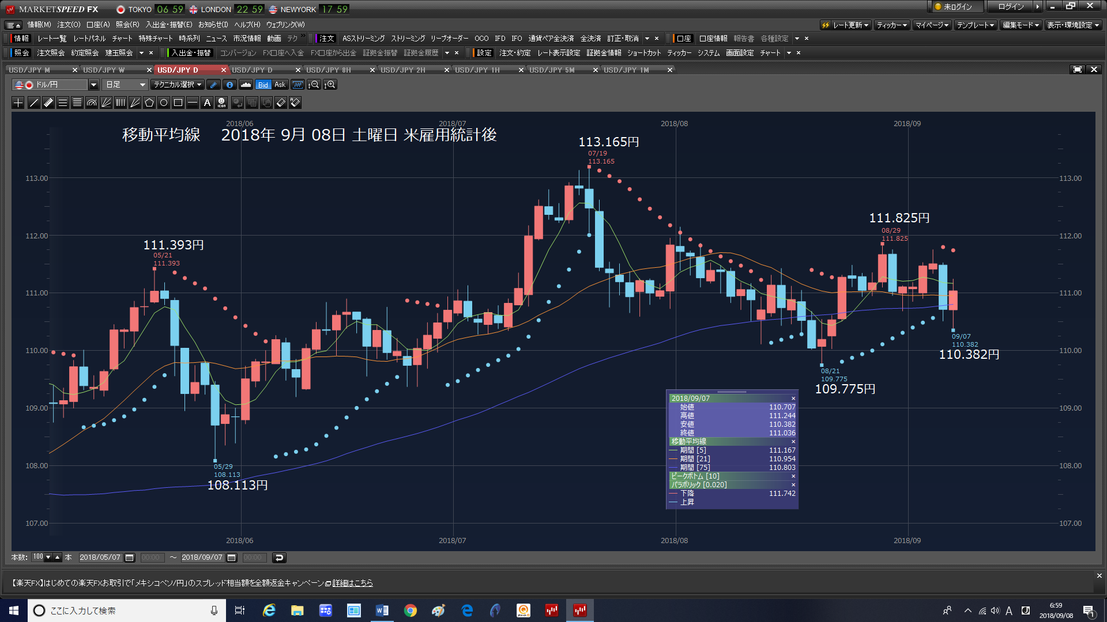Select the horizontal line drawing tool

[x=193, y=103]
